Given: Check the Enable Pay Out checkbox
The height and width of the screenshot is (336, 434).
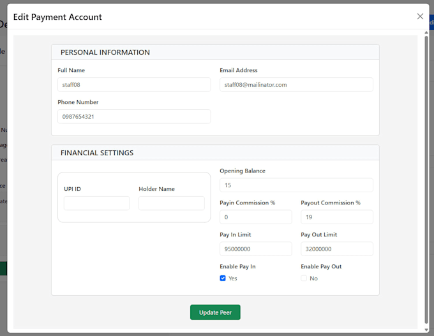Looking at the screenshot, I should (x=304, y=278).
